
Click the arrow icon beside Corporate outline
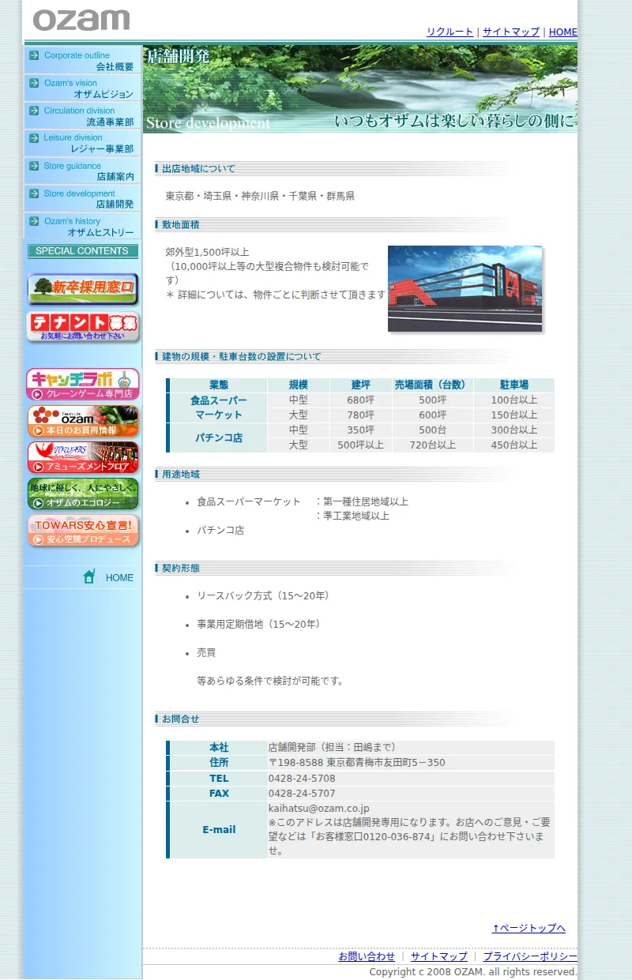(34, 55)
